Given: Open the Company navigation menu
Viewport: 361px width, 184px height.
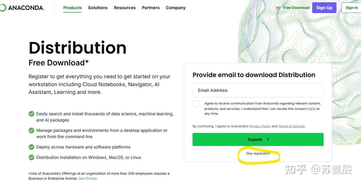Looking at the screenshot, I should [176, 8].
